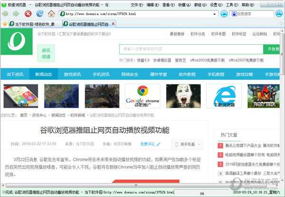Open the Angry Birds game thumbnail
Viewport: 285px width, 197px height.
pyautogui.click(x=264, y=96)
